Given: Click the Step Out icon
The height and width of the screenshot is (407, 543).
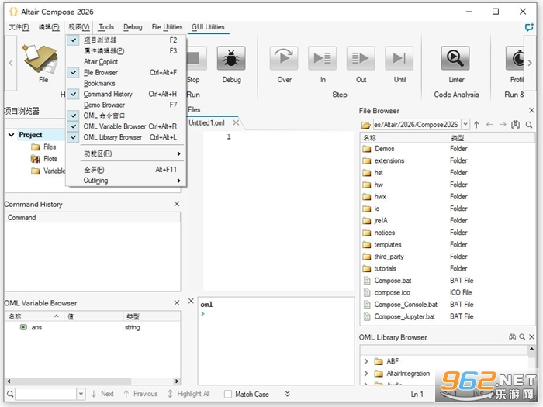Looking at the screenshot, I should tap(361, 58).
